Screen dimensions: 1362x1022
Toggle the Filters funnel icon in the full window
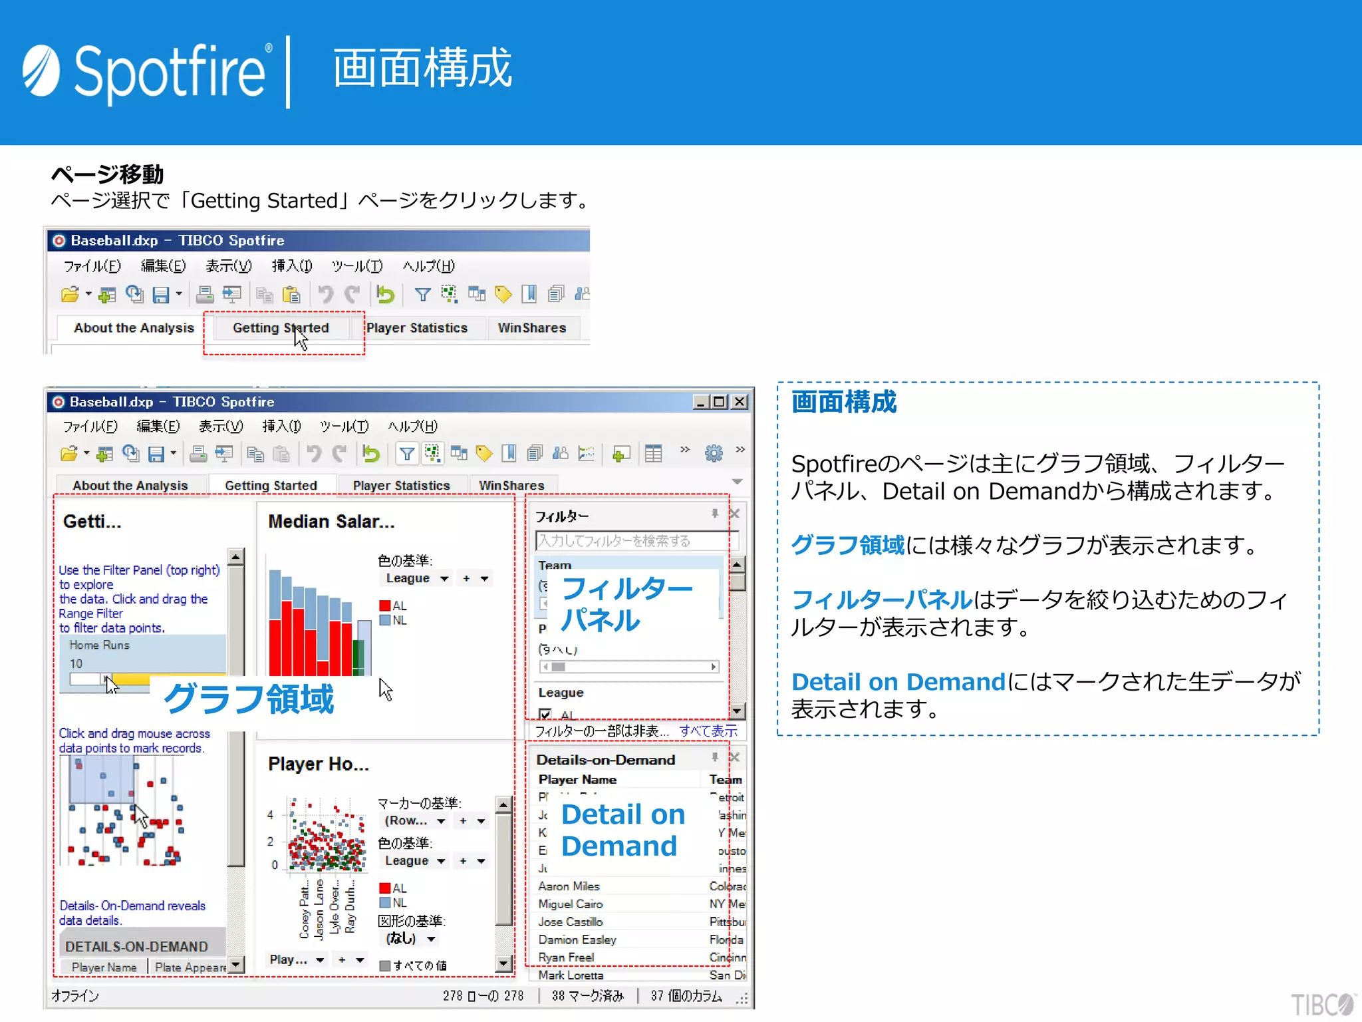[x=406, y=454]
